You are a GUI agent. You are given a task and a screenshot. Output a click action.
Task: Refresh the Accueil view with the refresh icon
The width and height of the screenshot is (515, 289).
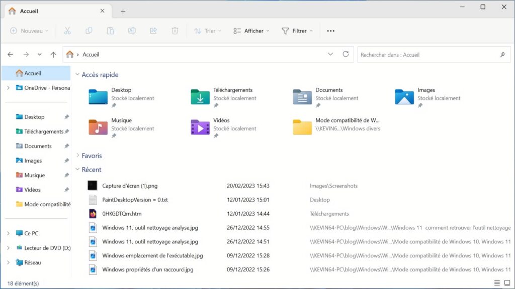(x=345, y=54)
